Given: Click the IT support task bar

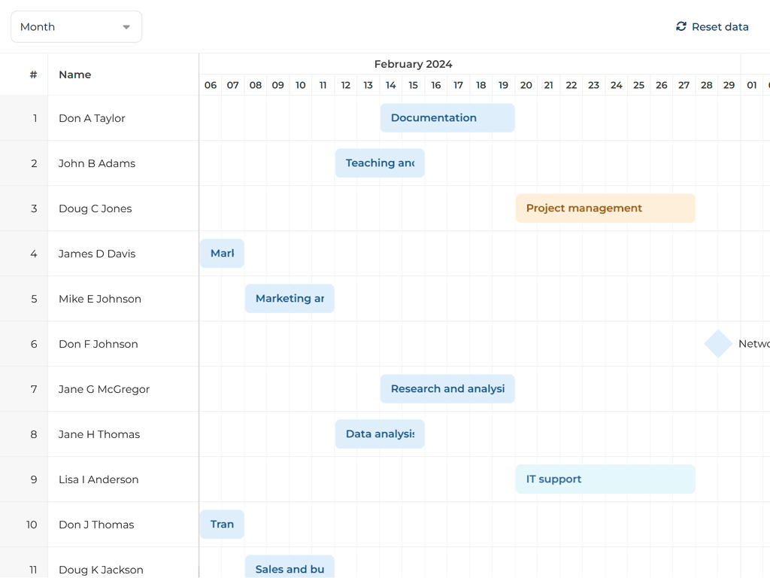Looking at the screenshot, I should (605, 479).
